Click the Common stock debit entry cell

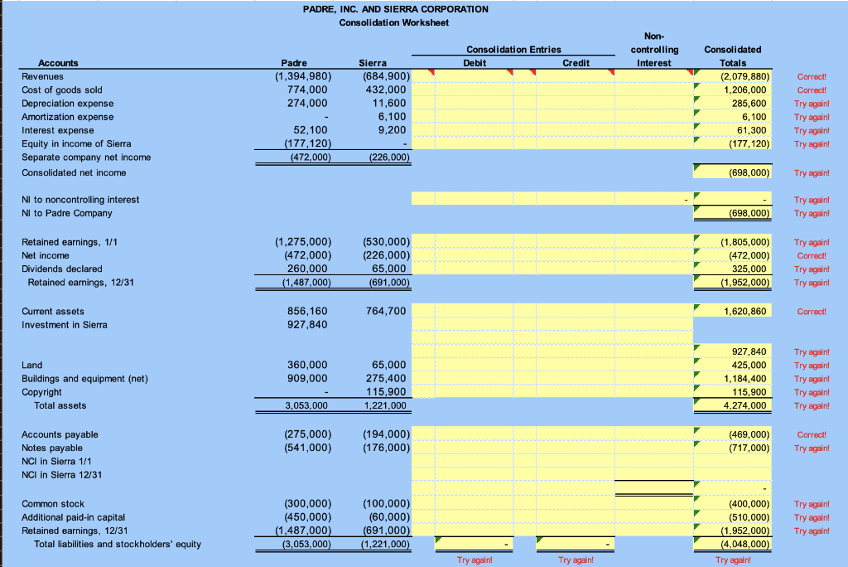475,504
